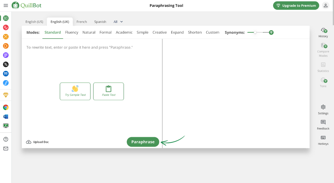This screenshot has width=334, height=183.
Task: Click Upgrade to Premium button
Action: [296, 6]
